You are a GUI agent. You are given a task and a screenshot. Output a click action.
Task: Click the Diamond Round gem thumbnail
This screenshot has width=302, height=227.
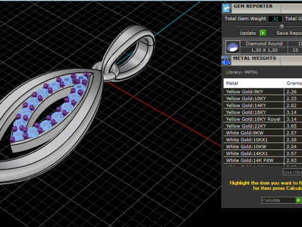[x=233, y=47]
